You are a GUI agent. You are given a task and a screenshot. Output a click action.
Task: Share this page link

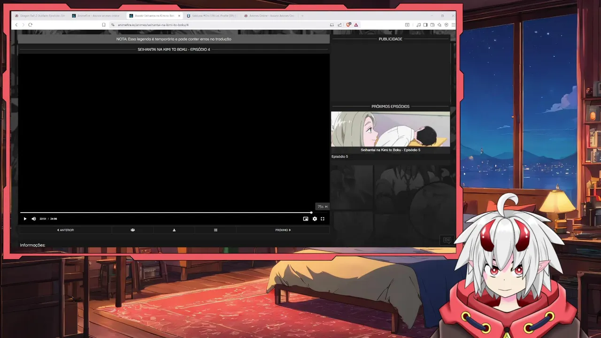[339, 25]
